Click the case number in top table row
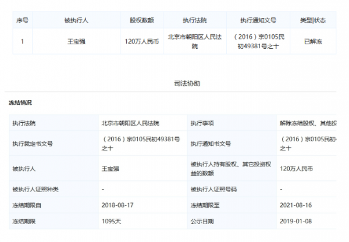 pyautogui.click(x=258, y=41)
